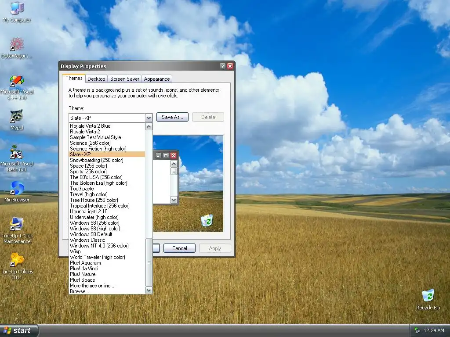Choose the Toothpaste theme
The height and width of the screenshot is (337, 450).
pos(107,189)
